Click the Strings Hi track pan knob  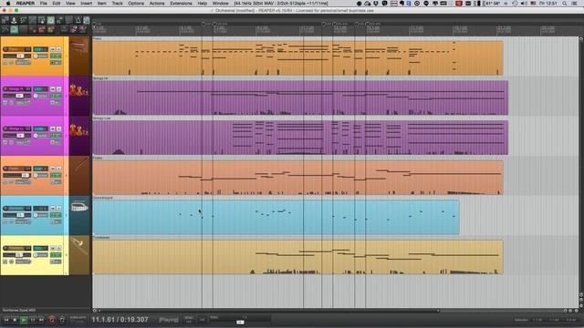(x=36, y=96)
